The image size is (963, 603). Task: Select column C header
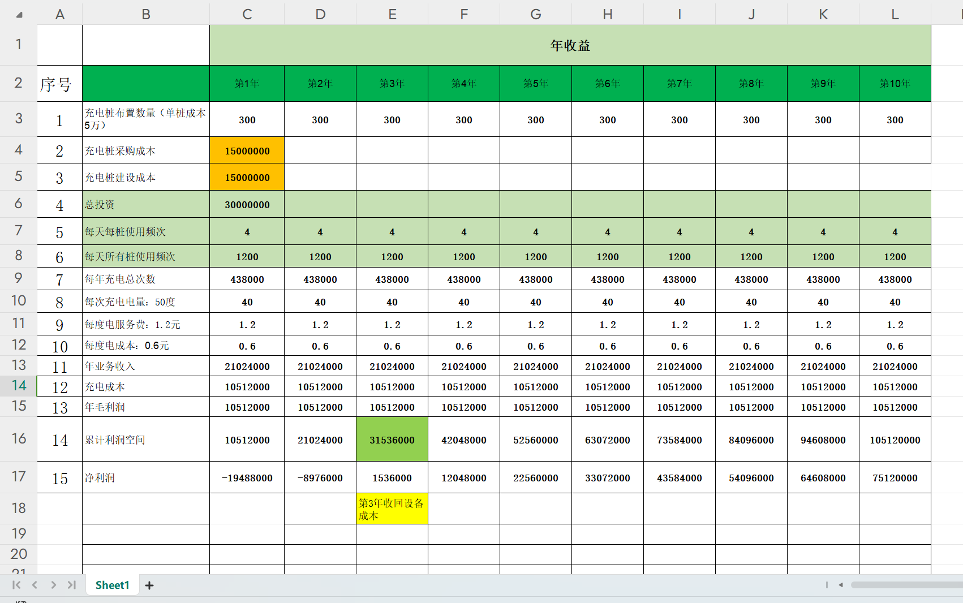(x=247, y=14)
